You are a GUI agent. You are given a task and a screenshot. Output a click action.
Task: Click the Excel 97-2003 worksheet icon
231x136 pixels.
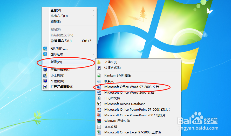(99, 132)
